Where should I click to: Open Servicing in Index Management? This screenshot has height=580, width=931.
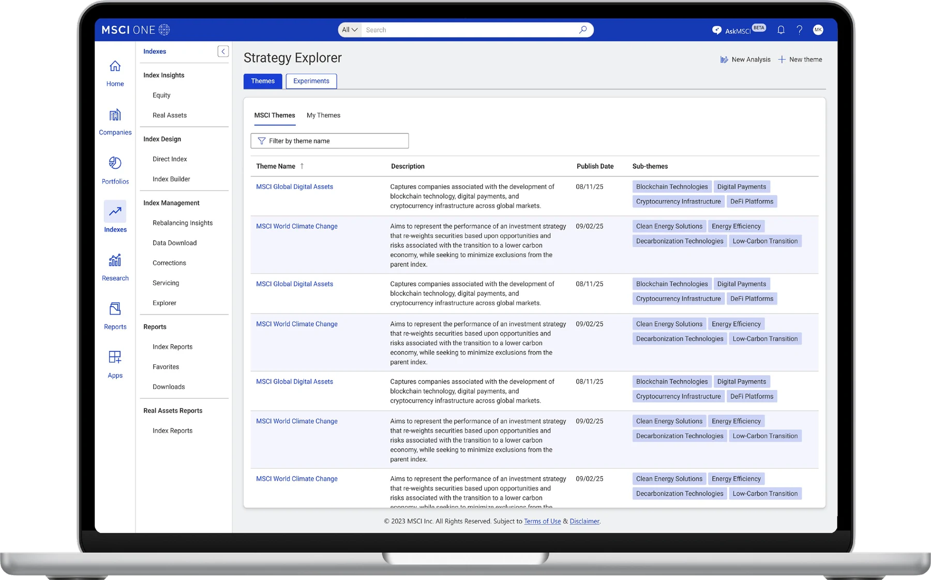(166, 283)
